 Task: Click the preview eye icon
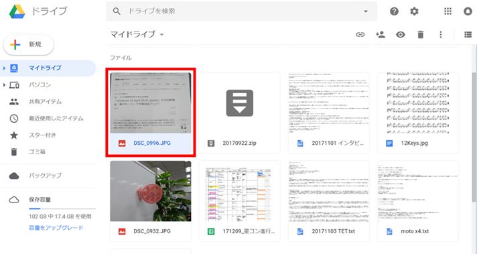coord(401,35)
